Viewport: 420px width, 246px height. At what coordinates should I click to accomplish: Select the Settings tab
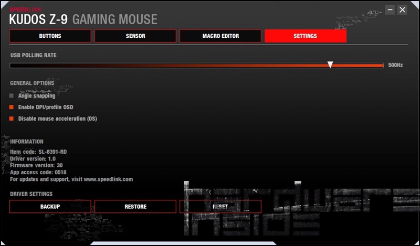click(306, 36)
